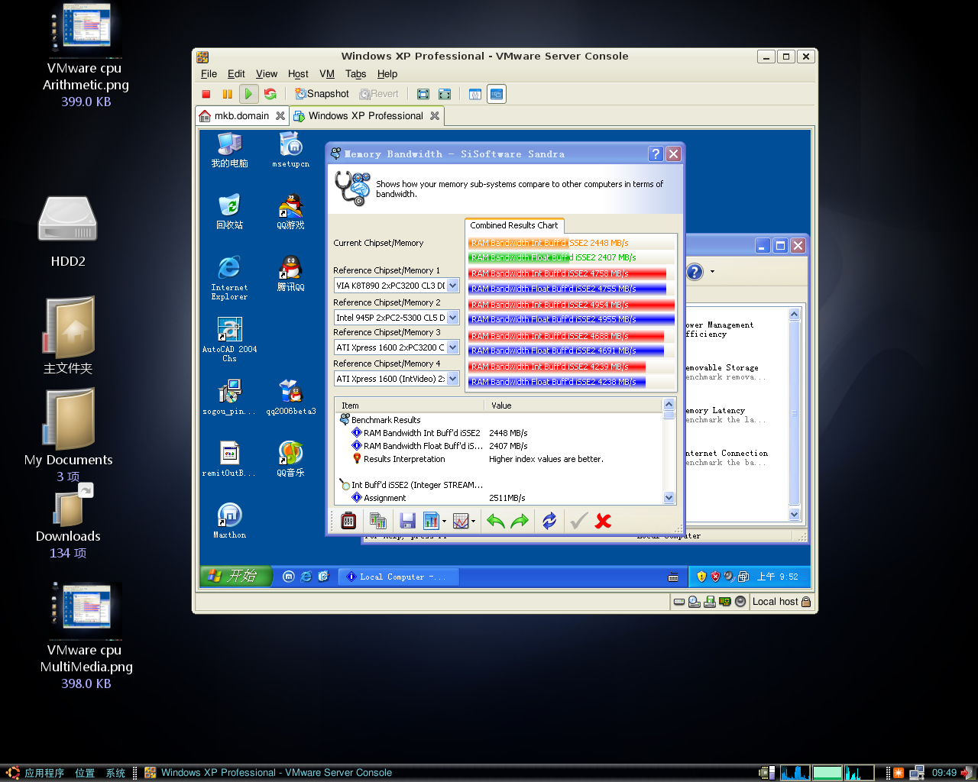Show the console view toolbar icon
978x782 pixels.
pos(497,94)
